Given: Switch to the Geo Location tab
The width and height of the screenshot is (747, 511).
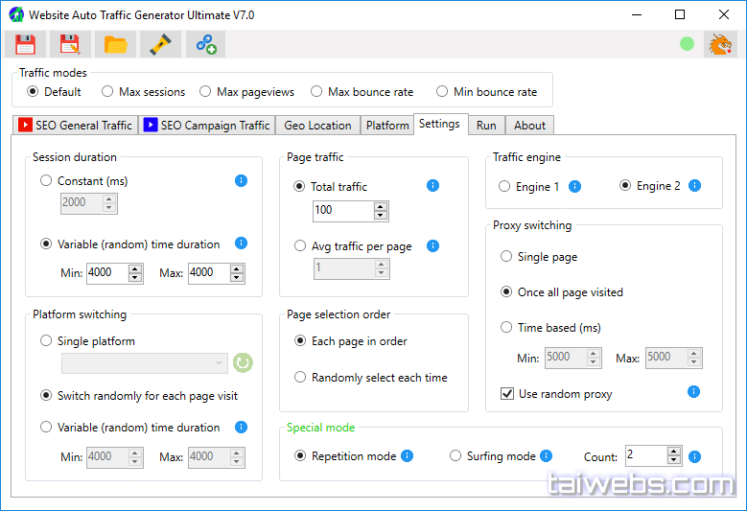Looking at the screenshot, I should [318, 126].
